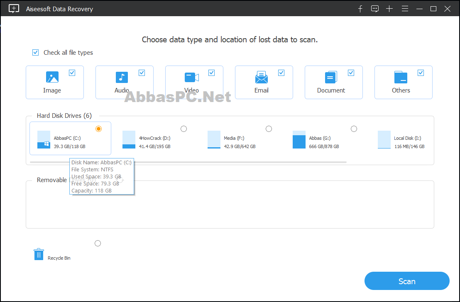
Task: Click the '116 MB/146 GB' size text
Action: 409,146
